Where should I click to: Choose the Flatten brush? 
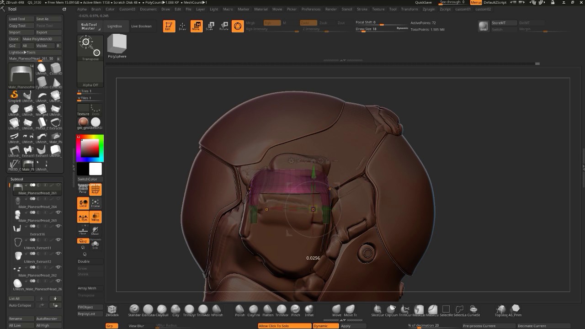click(268, 310)
